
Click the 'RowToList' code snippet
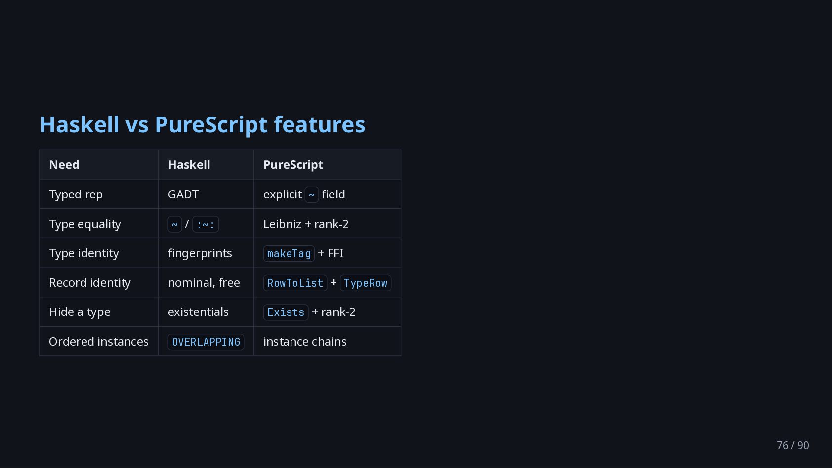tap(295, 283)
